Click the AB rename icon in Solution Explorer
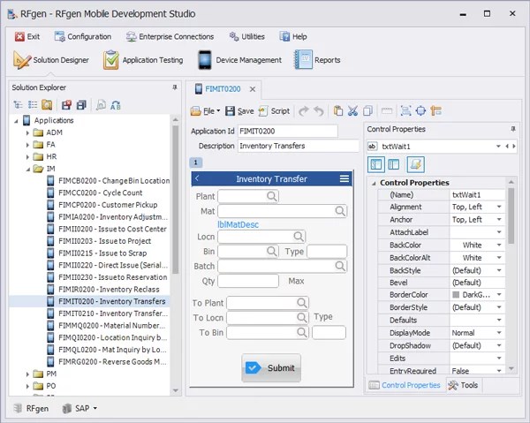The height and width of the screenshot is (423, 530). point(116,105)
